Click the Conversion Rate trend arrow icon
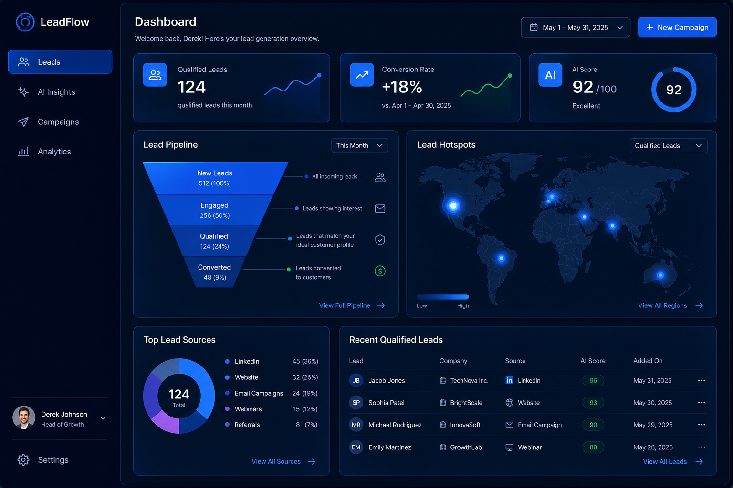 pyautogui.click(x=362, y=75)
